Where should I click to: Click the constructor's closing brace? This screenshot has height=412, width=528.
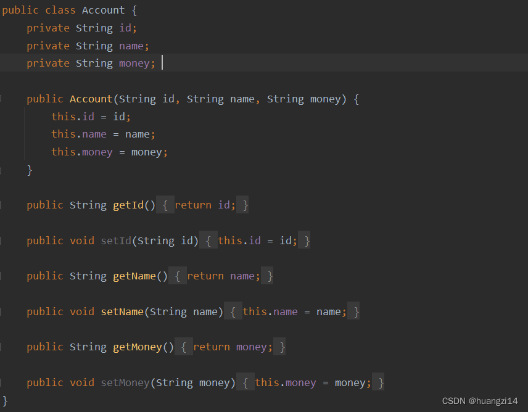(30, 170)
